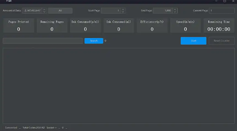Click inside the Start Page field
Viewport: 237px width, 131px height.
click(x=111, y=11)
